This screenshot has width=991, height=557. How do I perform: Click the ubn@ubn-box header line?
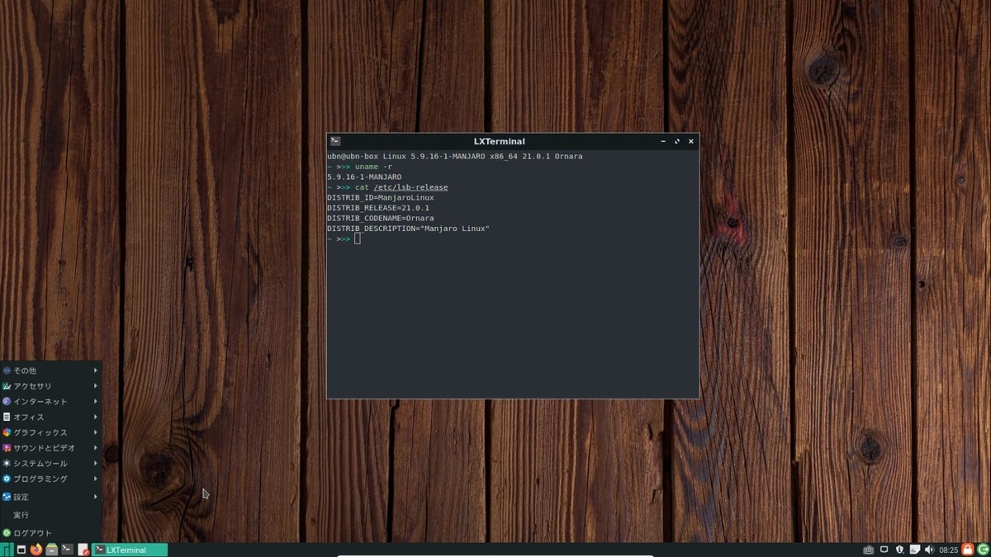click(x=455, y=156)
